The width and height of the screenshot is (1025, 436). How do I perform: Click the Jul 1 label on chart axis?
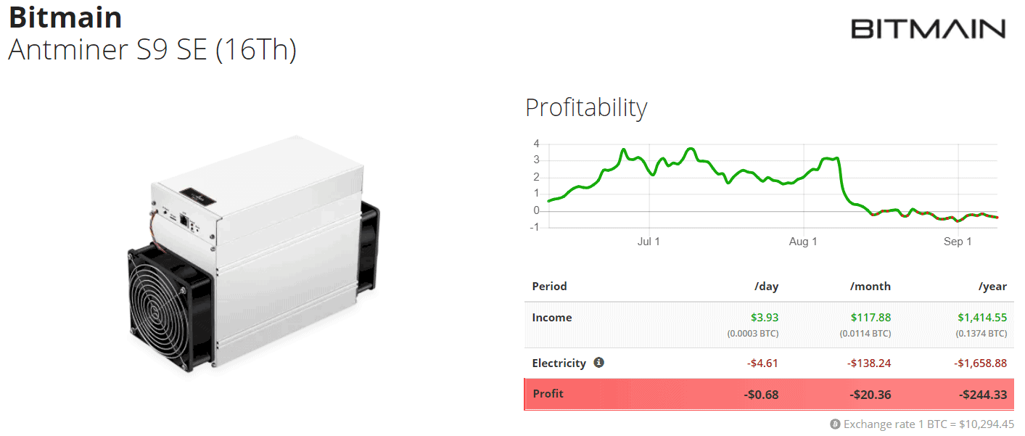(x=649, y=242)
